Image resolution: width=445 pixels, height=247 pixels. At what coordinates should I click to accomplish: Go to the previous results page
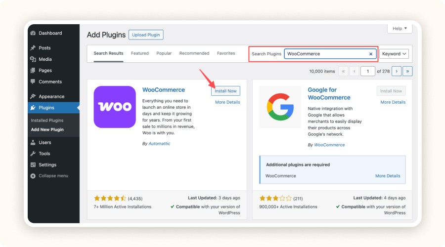click(355, 71)
